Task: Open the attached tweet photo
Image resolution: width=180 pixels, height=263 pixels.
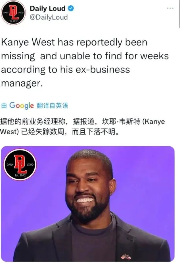Action: point(88,204)
